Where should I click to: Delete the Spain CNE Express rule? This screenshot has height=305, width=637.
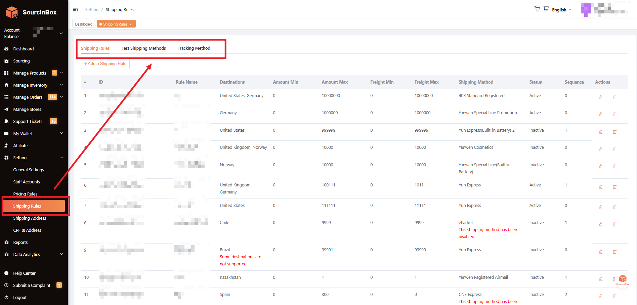click(x=614, y=296)
